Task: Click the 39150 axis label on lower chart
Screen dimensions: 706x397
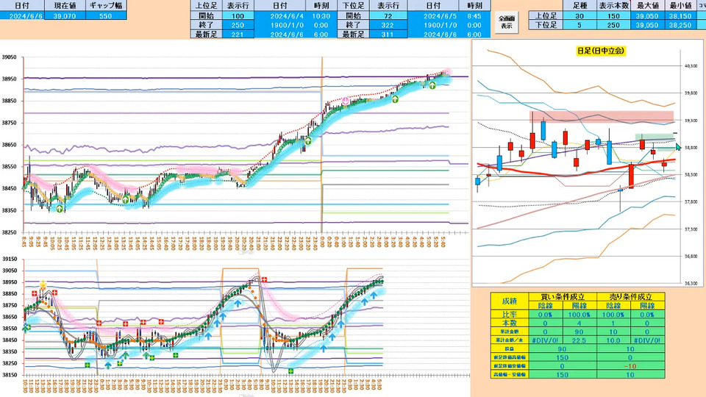Action: [x=9, y=259]
